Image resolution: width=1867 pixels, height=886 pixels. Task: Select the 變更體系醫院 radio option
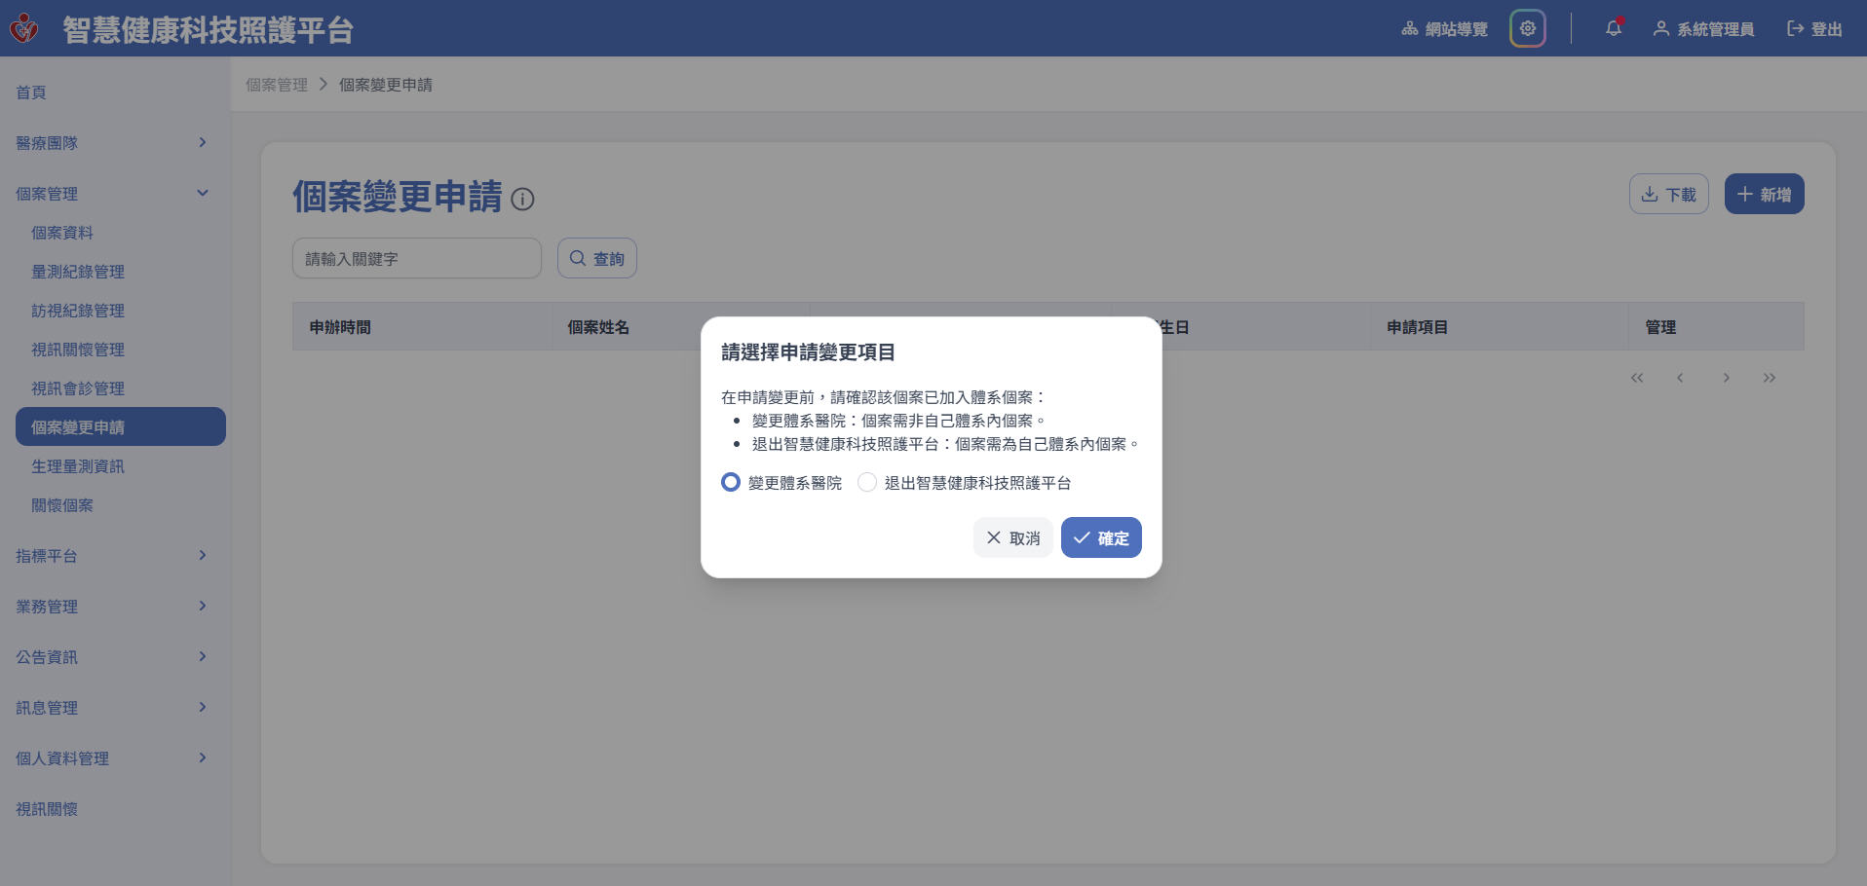point(731,482)
